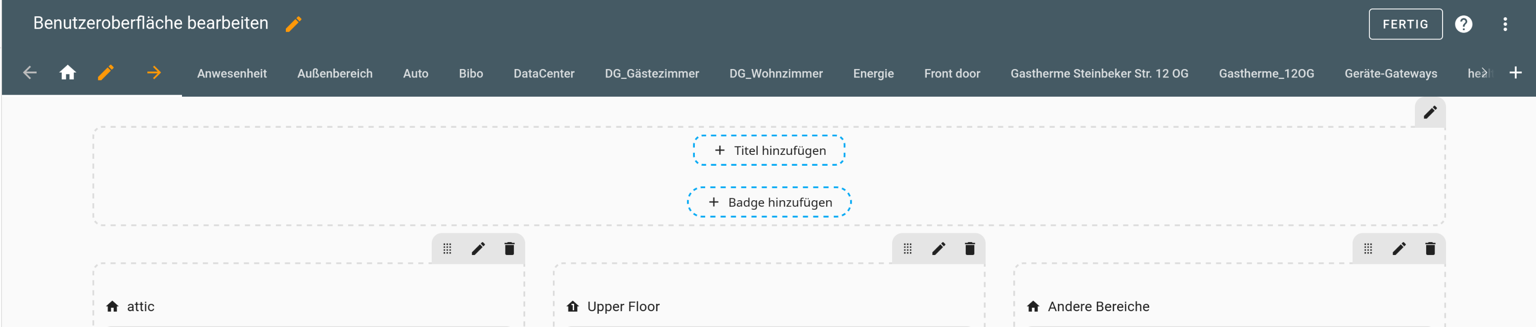
Task: Delete the attic section
Action: pyautogui.click(x=509, y=249)
